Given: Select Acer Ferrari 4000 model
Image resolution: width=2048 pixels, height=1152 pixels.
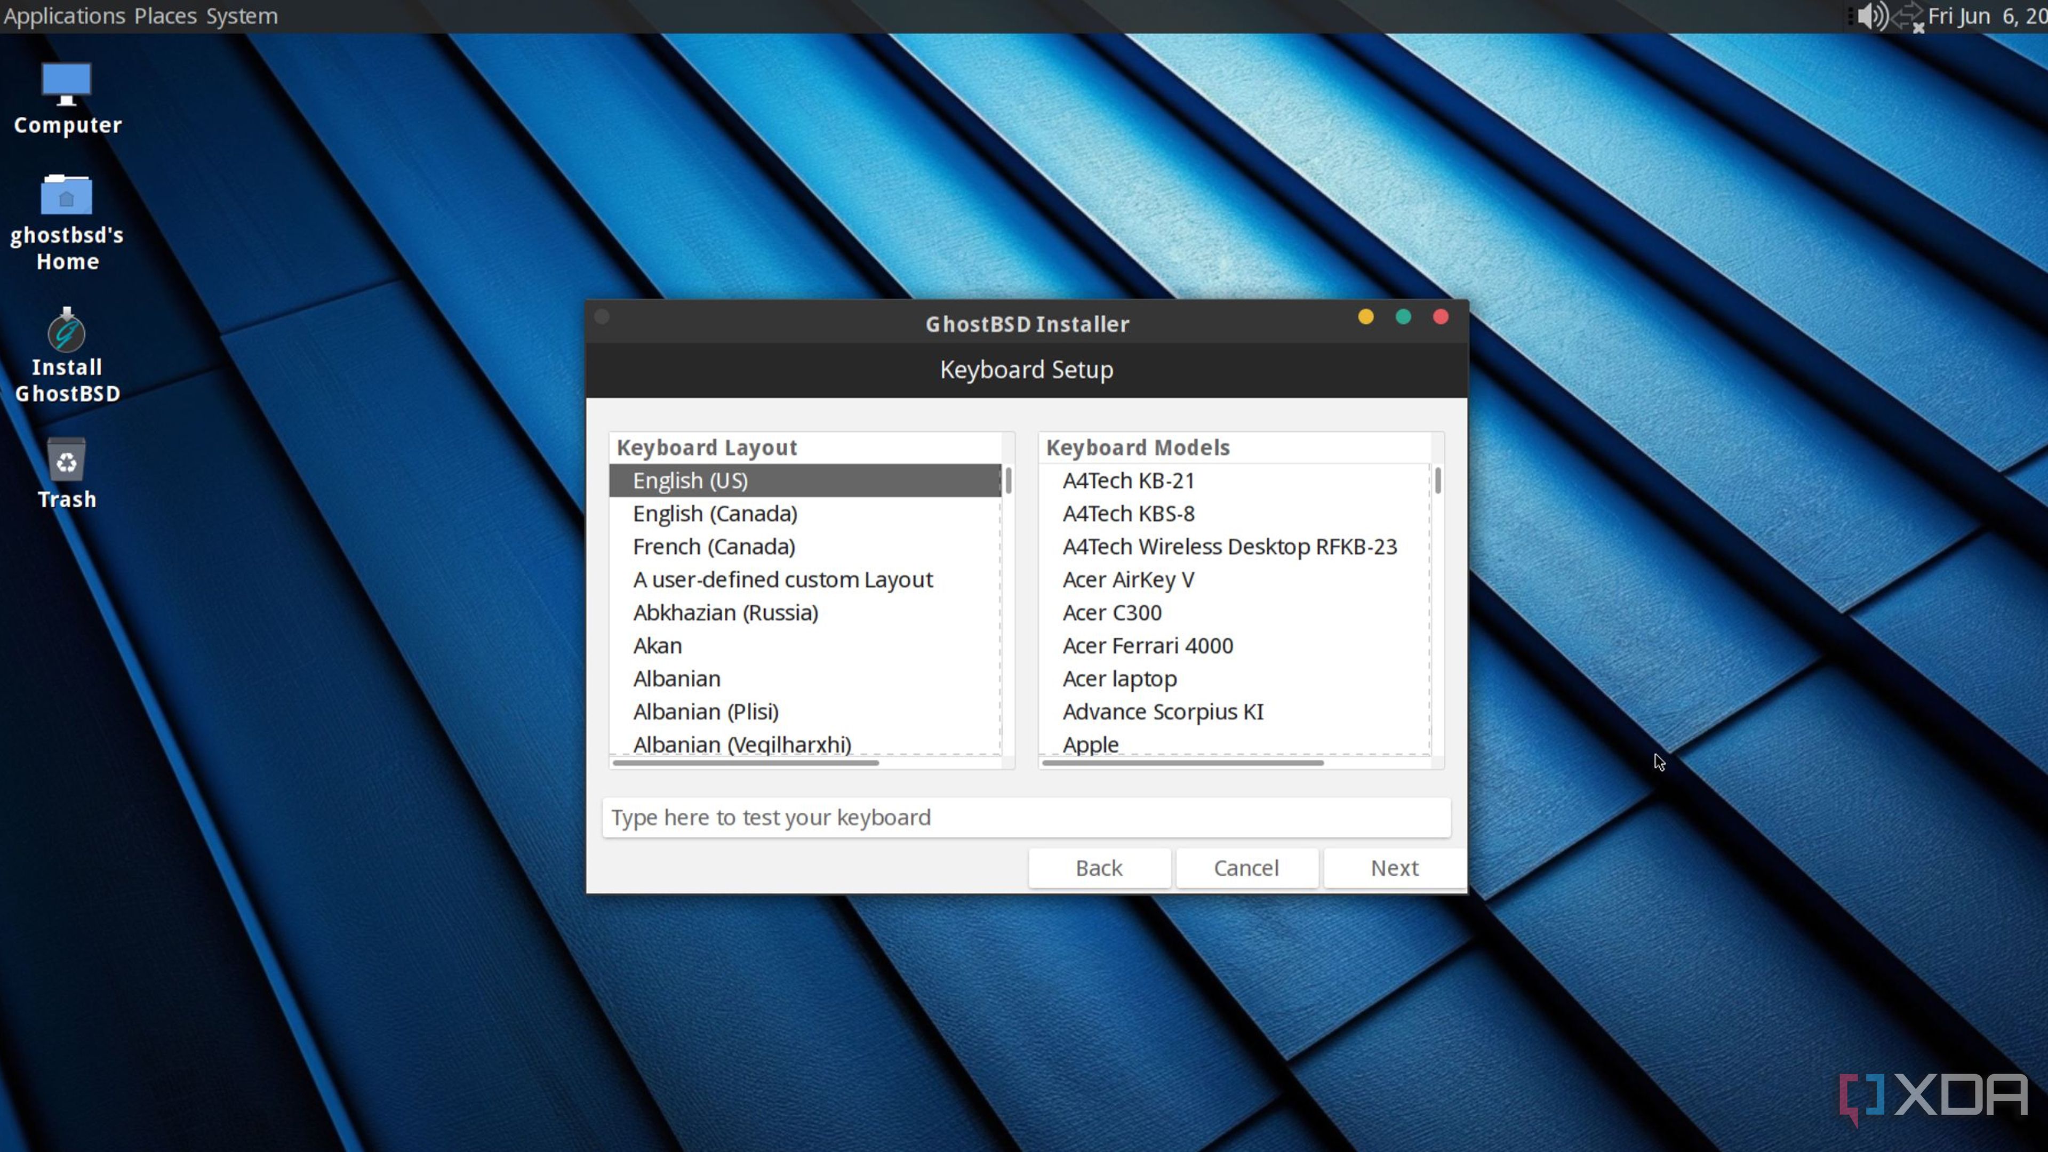Looking at the screenshot, I should (x=1234, y=645).
